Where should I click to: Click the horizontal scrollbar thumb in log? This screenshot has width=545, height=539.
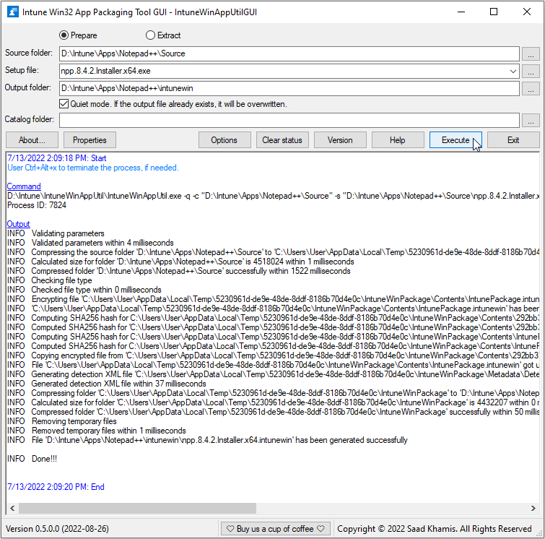pos(137,508)
